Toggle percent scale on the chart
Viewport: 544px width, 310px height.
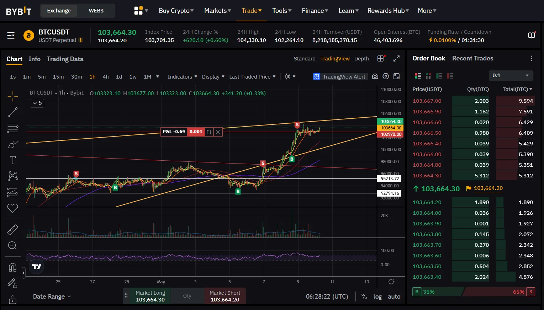pos(364,296)
